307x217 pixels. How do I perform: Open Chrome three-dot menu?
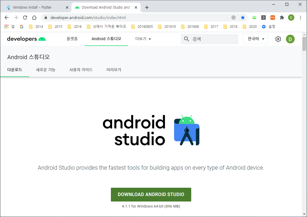[x=301, y=18]
